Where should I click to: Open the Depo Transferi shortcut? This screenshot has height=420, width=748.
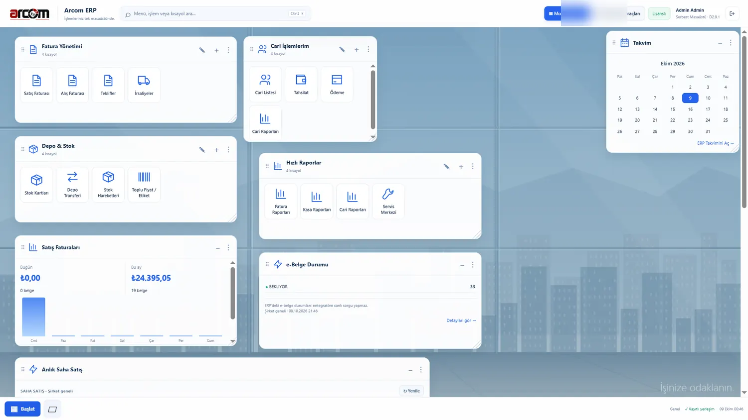point(72,185)
